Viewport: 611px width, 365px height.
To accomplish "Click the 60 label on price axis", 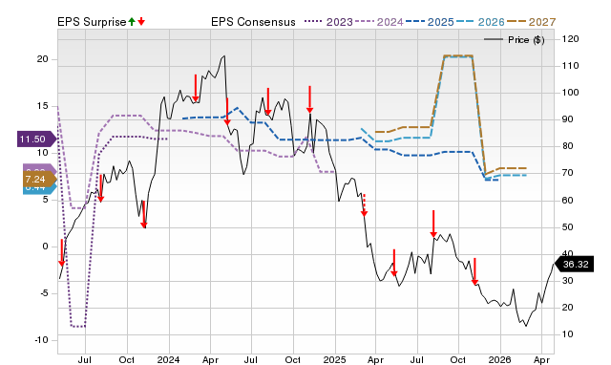I will tap(568, 200).
